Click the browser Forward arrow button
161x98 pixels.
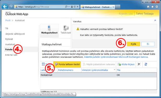(x=11, y=7)
